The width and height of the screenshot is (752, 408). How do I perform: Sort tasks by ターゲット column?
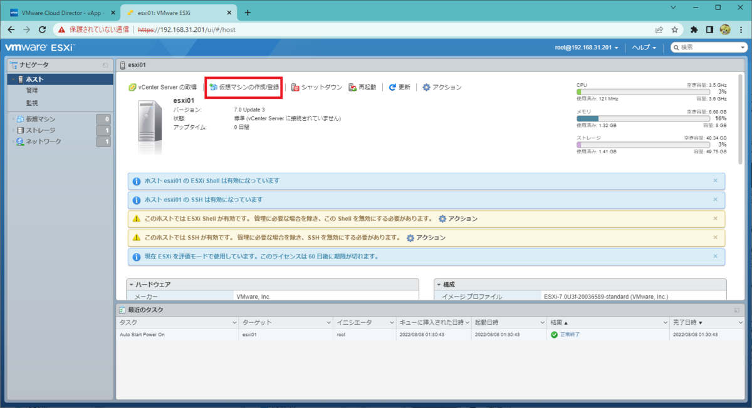(286, 322)
